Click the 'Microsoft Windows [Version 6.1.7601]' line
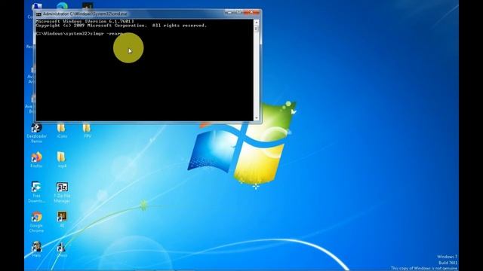The height and width of the screenshot is (271, 483). tap(85, 21)
